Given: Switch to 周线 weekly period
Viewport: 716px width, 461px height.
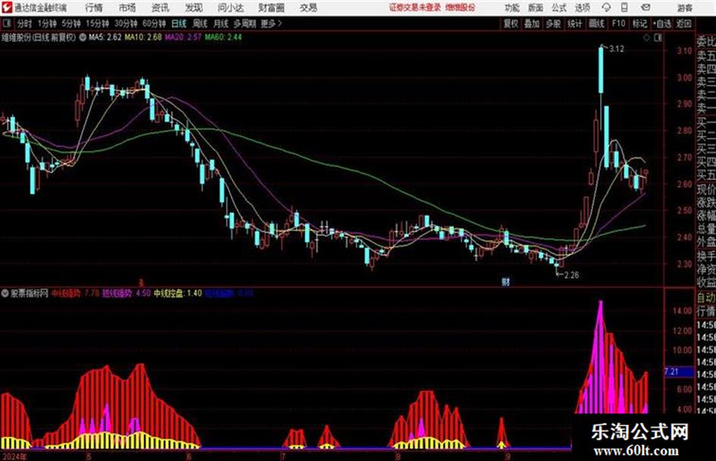Looking at the screenshot, I should [x=199, y=23].
